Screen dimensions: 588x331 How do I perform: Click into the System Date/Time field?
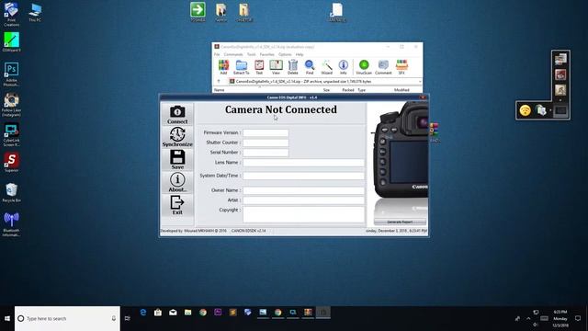[x=303, y=176]
